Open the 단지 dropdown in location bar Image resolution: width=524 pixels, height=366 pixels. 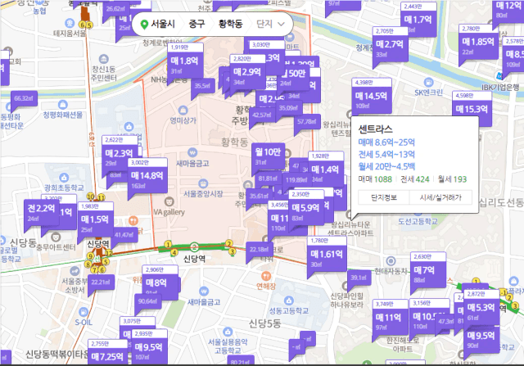pos(270,24)
